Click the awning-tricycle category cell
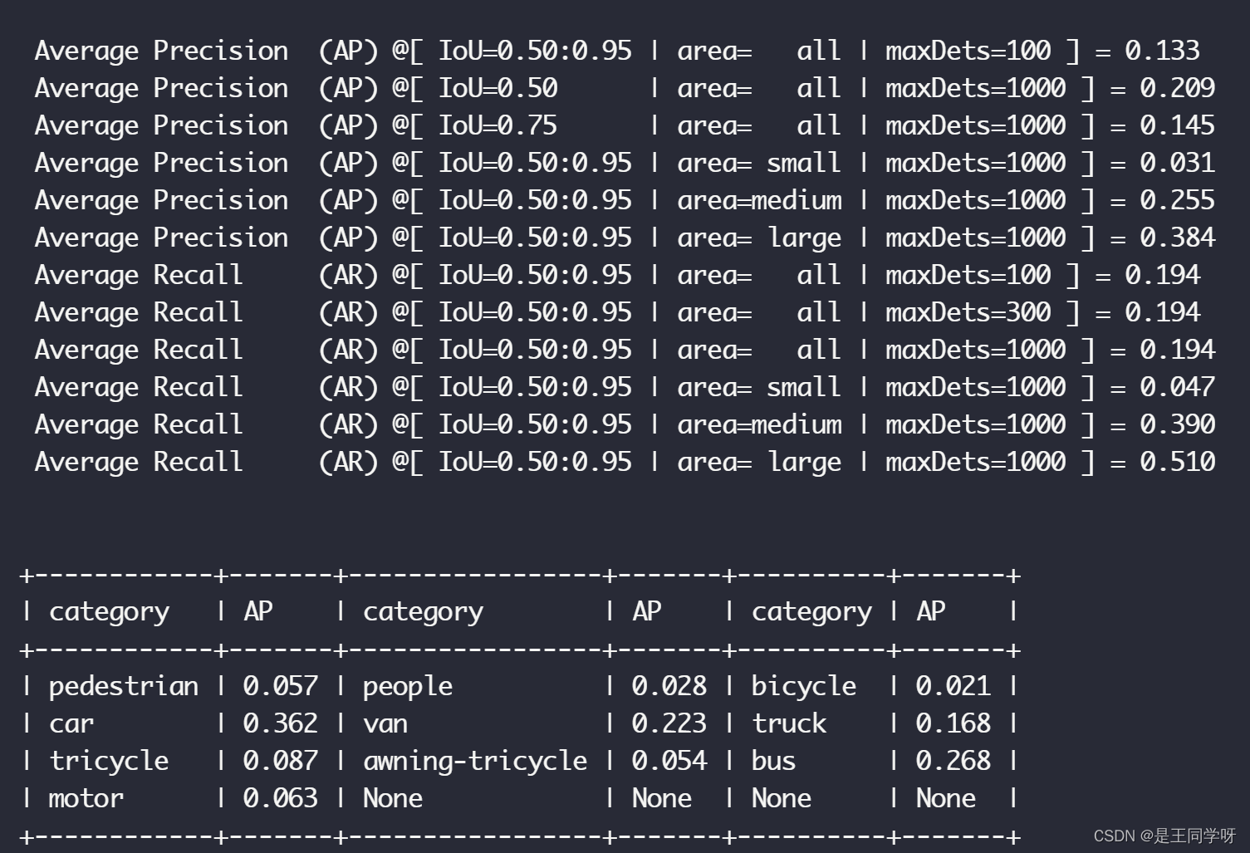This screenshot has height=853, width=1250. [x=474, y=761]
